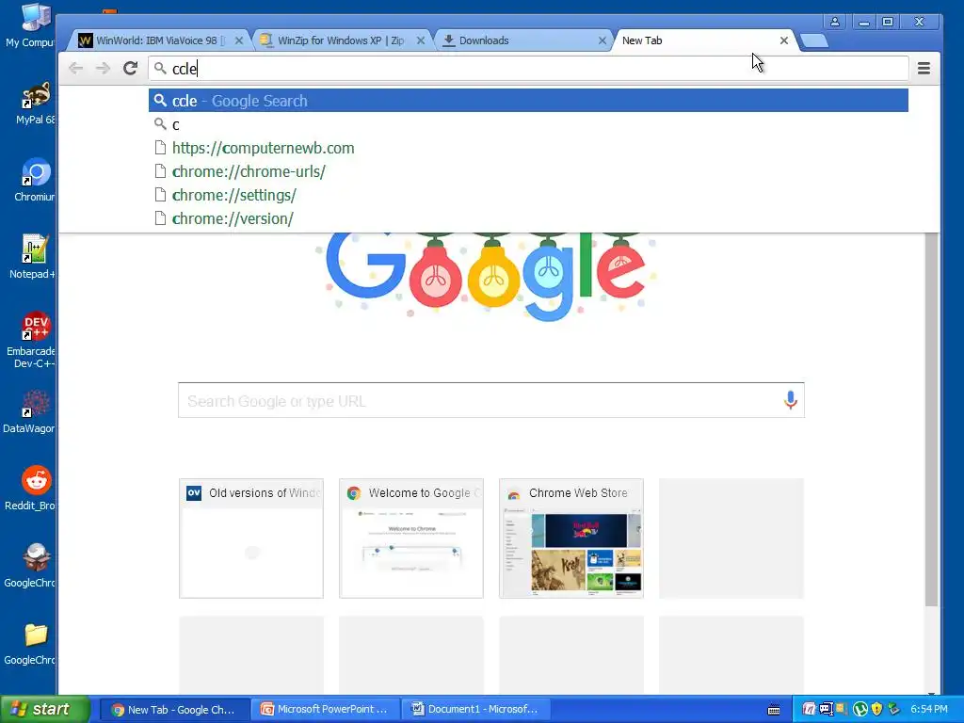Close the WinZip for Windows XP tab
This screenshot has height=723, width=964.
pos(421,40)
